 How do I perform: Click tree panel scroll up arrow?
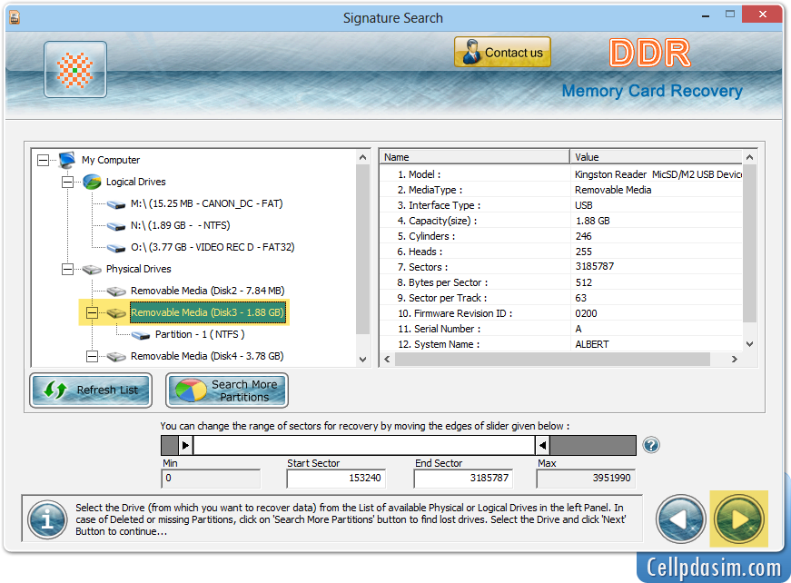[362, 157]
